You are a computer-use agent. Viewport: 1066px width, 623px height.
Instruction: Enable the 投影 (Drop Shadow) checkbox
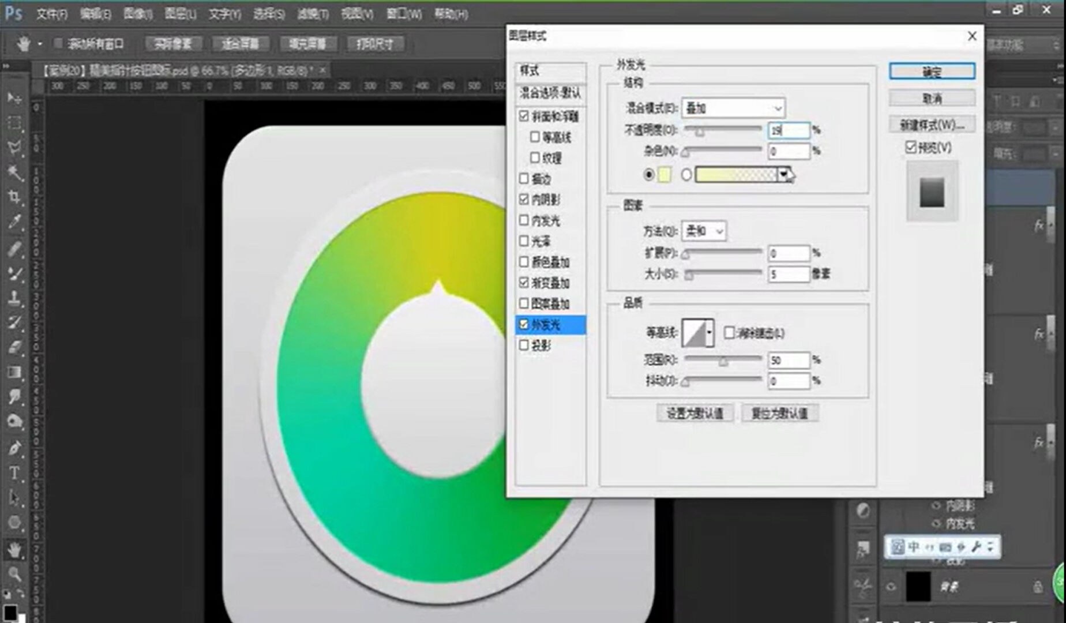[x=524, y=345]
